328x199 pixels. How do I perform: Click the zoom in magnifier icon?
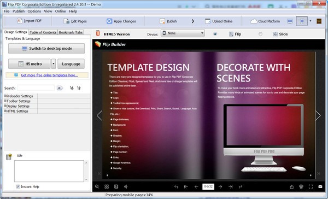97,186
